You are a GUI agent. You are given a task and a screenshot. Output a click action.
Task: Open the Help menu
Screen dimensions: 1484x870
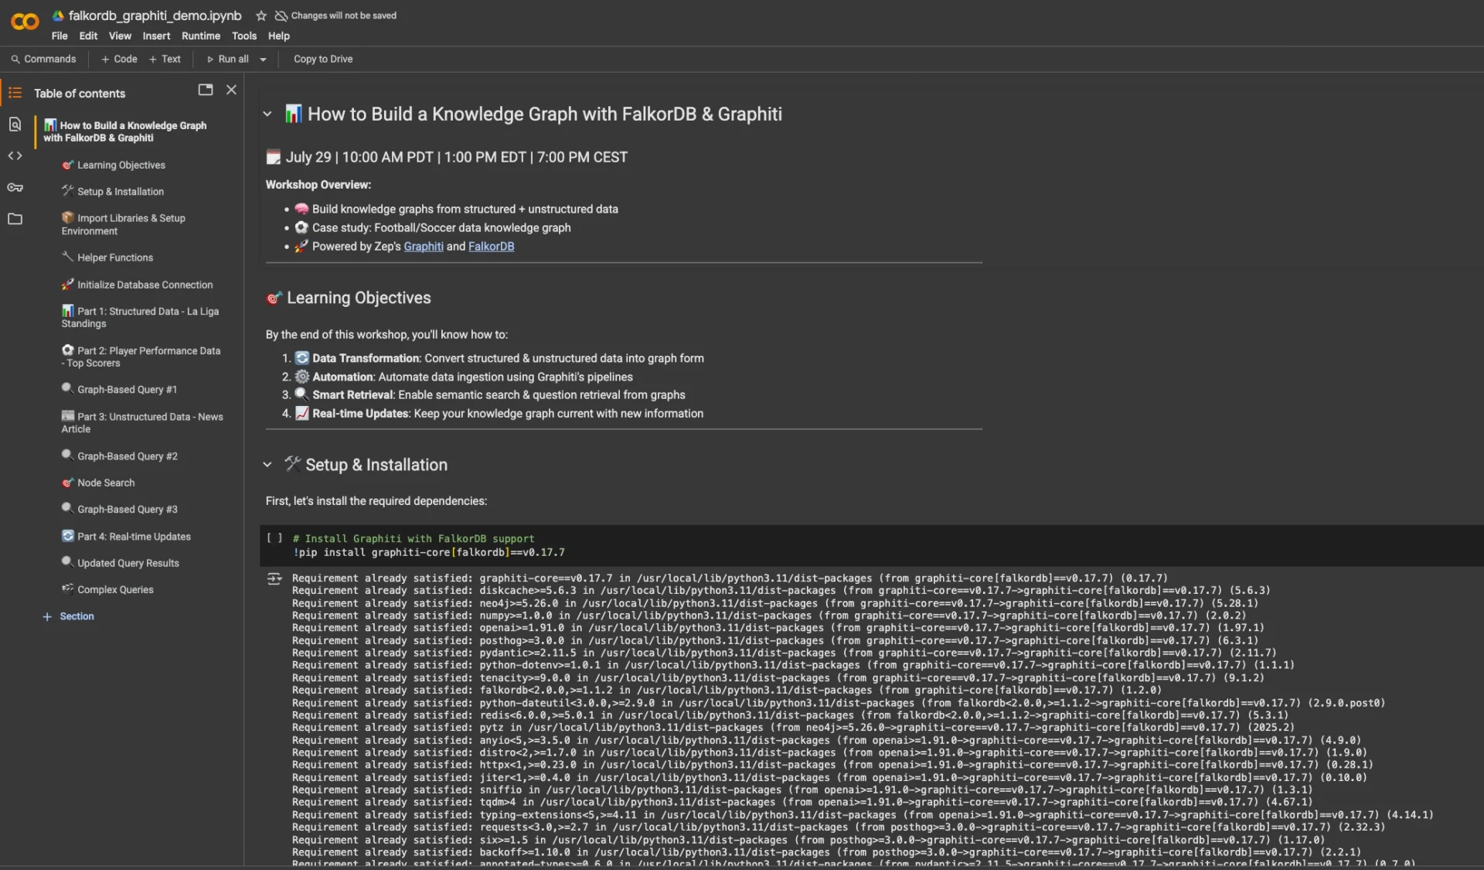(x=279, y=36)
